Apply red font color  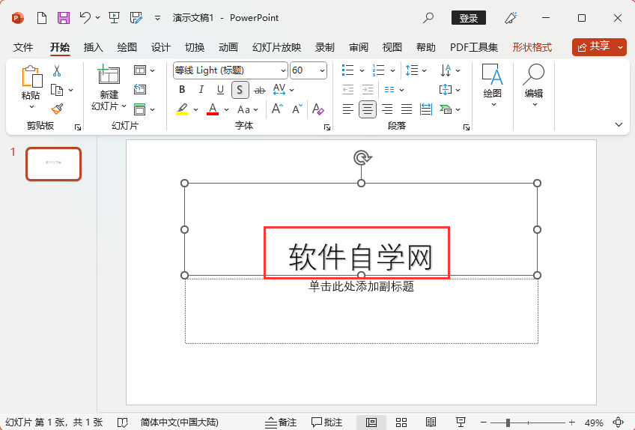[213, 109]
